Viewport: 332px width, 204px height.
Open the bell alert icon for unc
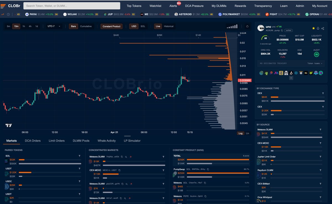click(318, 28)
